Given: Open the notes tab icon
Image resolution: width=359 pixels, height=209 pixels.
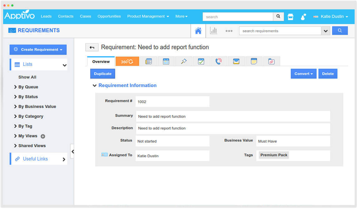Looking at the screenshot, I should [254, 61].
